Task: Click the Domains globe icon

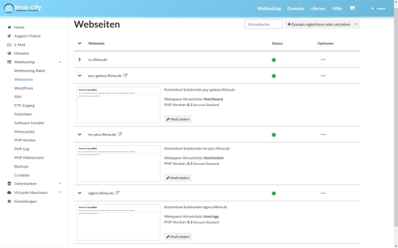Action: 9,53
